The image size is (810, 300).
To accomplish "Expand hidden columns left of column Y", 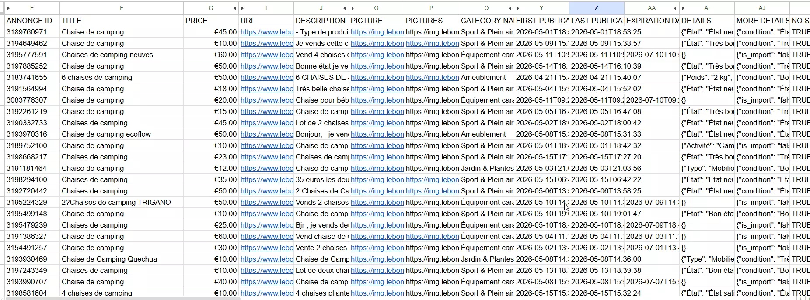I will click(518, 8).
